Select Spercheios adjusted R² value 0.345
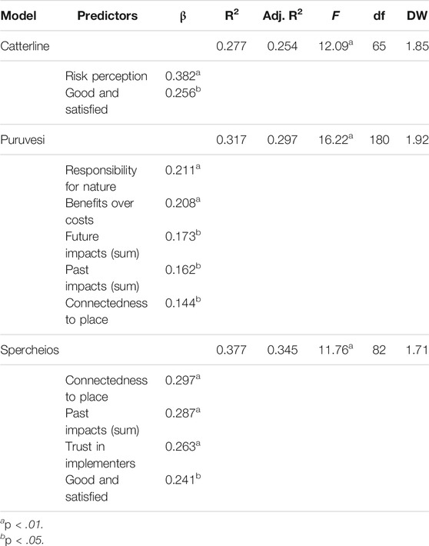 click(x=282, y=350)
